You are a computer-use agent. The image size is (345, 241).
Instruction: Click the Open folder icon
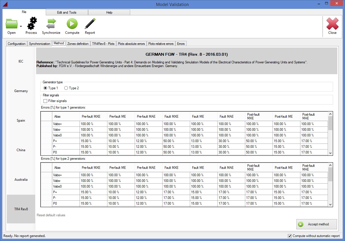point(12,24)
